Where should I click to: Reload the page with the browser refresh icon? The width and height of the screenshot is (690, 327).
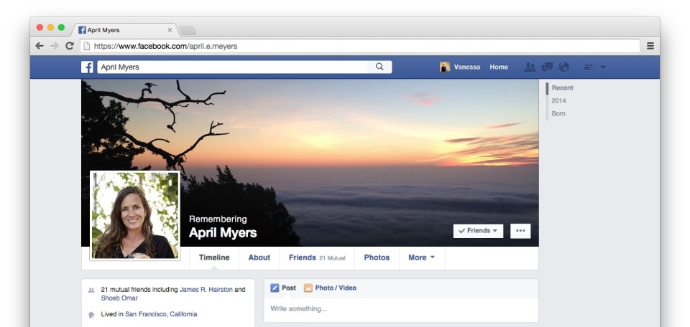pyautogui.click(x=70, y=46)
